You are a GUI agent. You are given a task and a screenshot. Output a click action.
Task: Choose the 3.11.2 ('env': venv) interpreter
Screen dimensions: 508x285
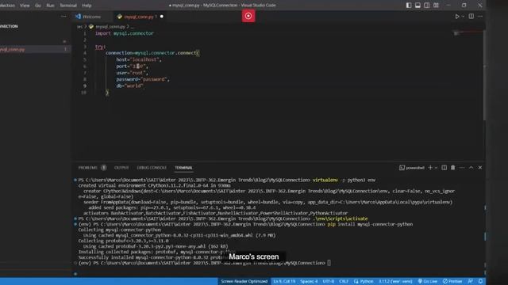pos(395,282)
